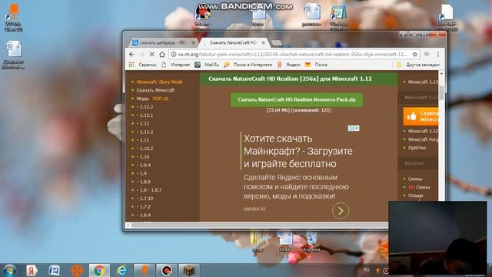492x277 pixels.
Task: Launch Yandex from the taskbar
Action: tap(32, 270)
